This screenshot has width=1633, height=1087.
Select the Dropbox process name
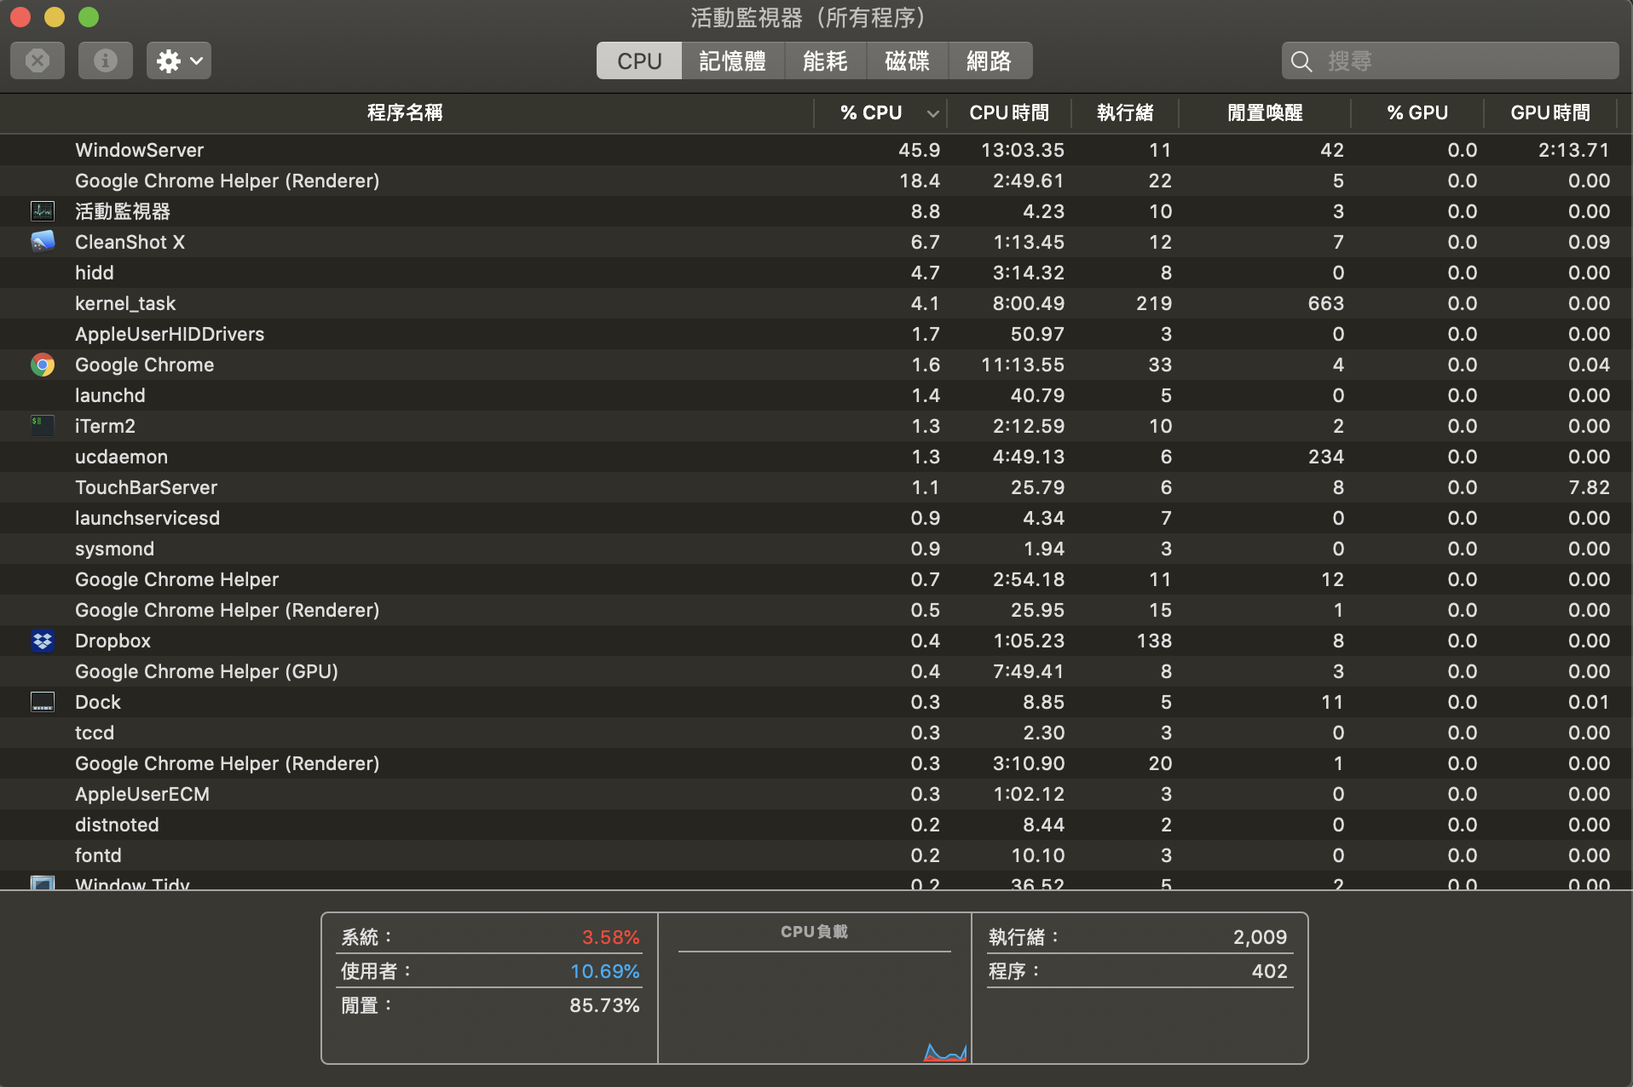point(113,641)
